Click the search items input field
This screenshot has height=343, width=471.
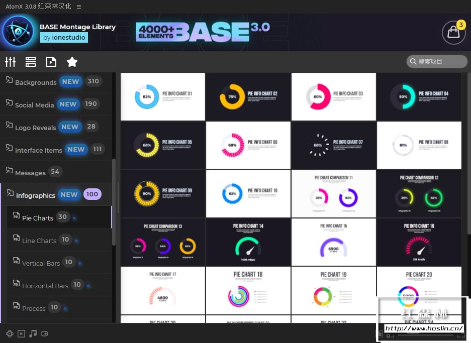[437, 61]
